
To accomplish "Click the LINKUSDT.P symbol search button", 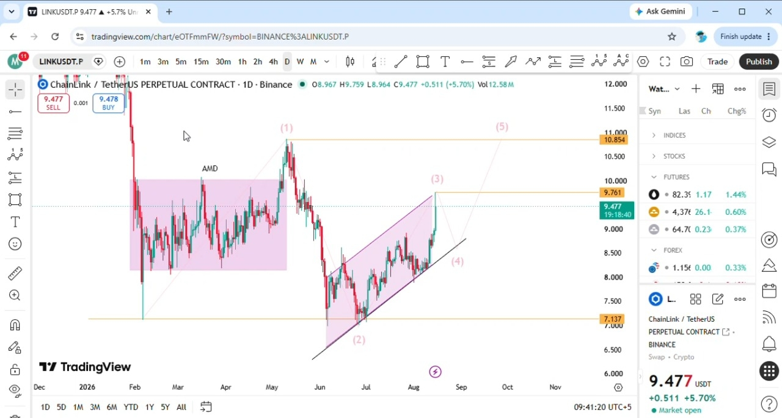I will [61, 62].
